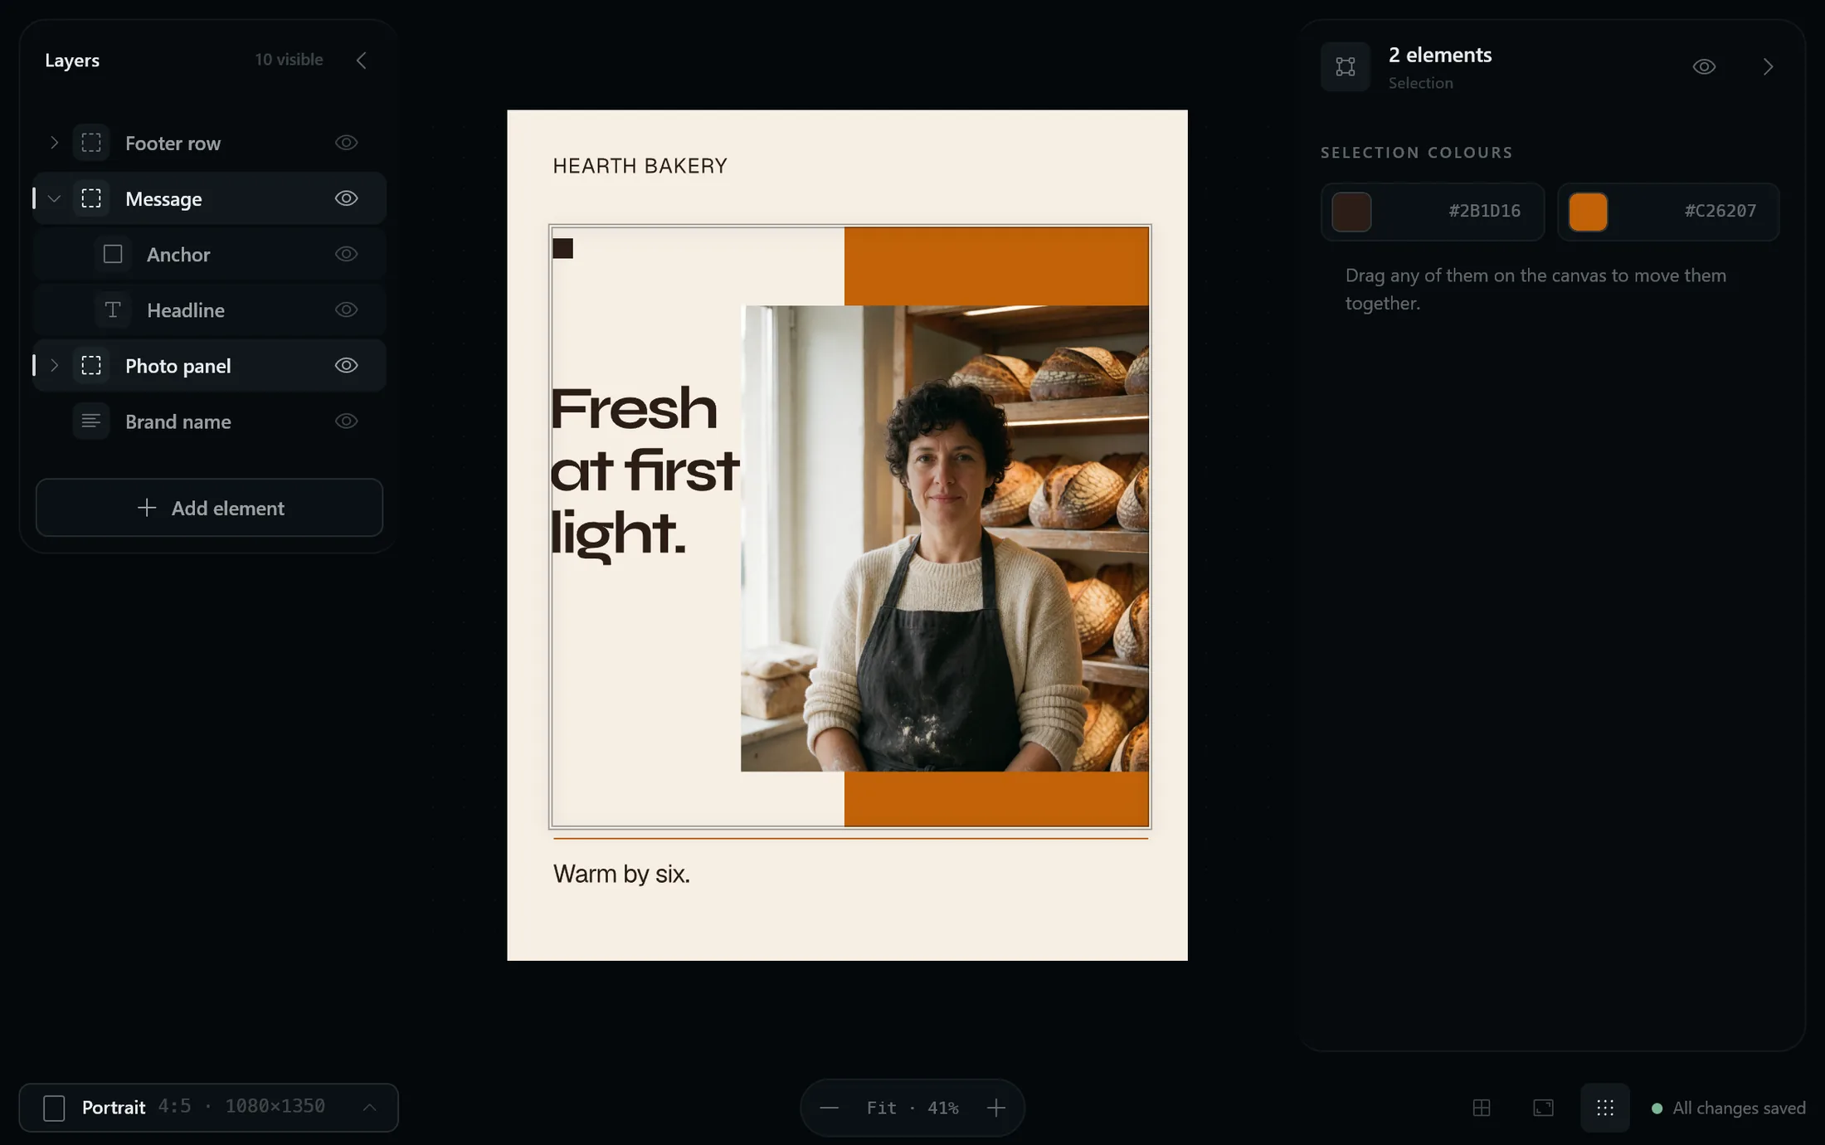The image size is (1825, 1145).
Task: Click the Anchor rectangle shape icon
Action: tap(113, 254)
